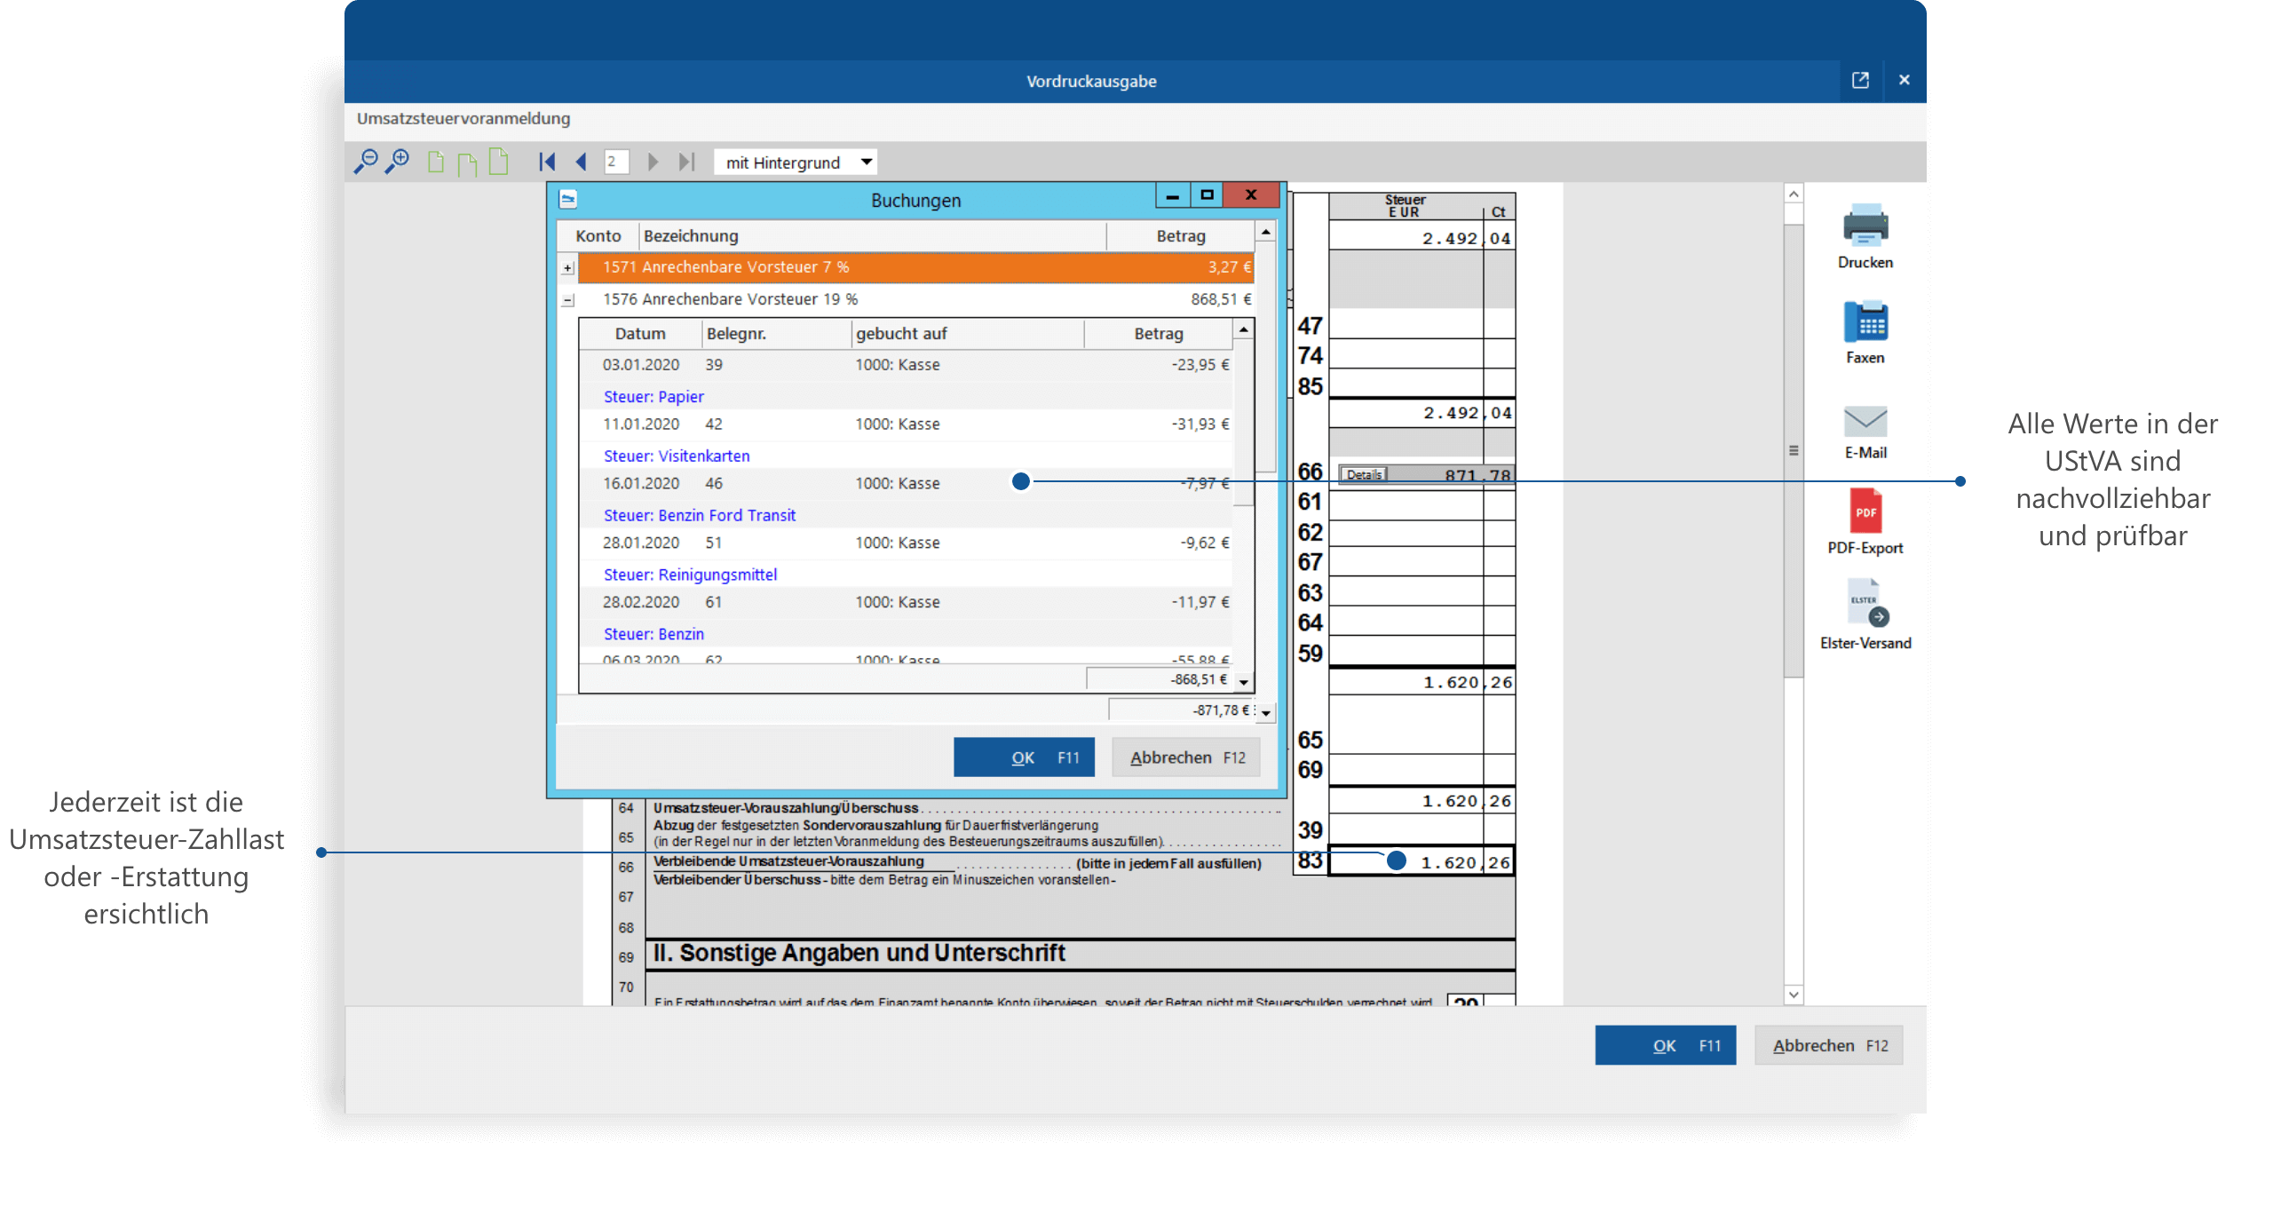
Task: Select booking row dated 28.01.2020
Action: [906, 543]
